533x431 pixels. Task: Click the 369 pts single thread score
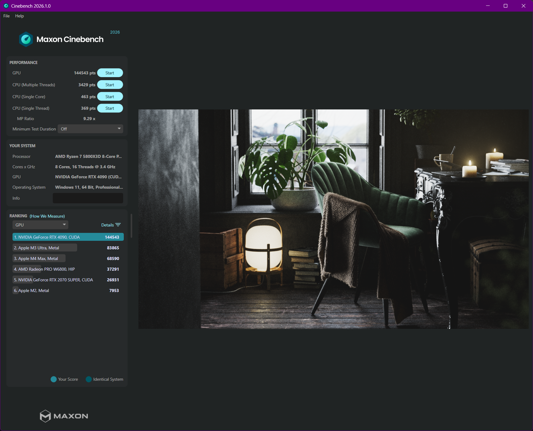click(x=88, y=108)
